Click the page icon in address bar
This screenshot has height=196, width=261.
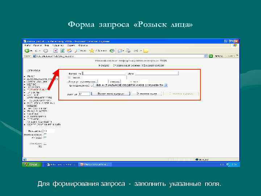[34, 56]
